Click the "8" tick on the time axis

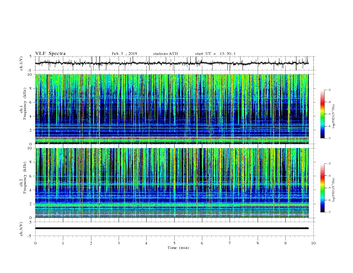(258, 243)
